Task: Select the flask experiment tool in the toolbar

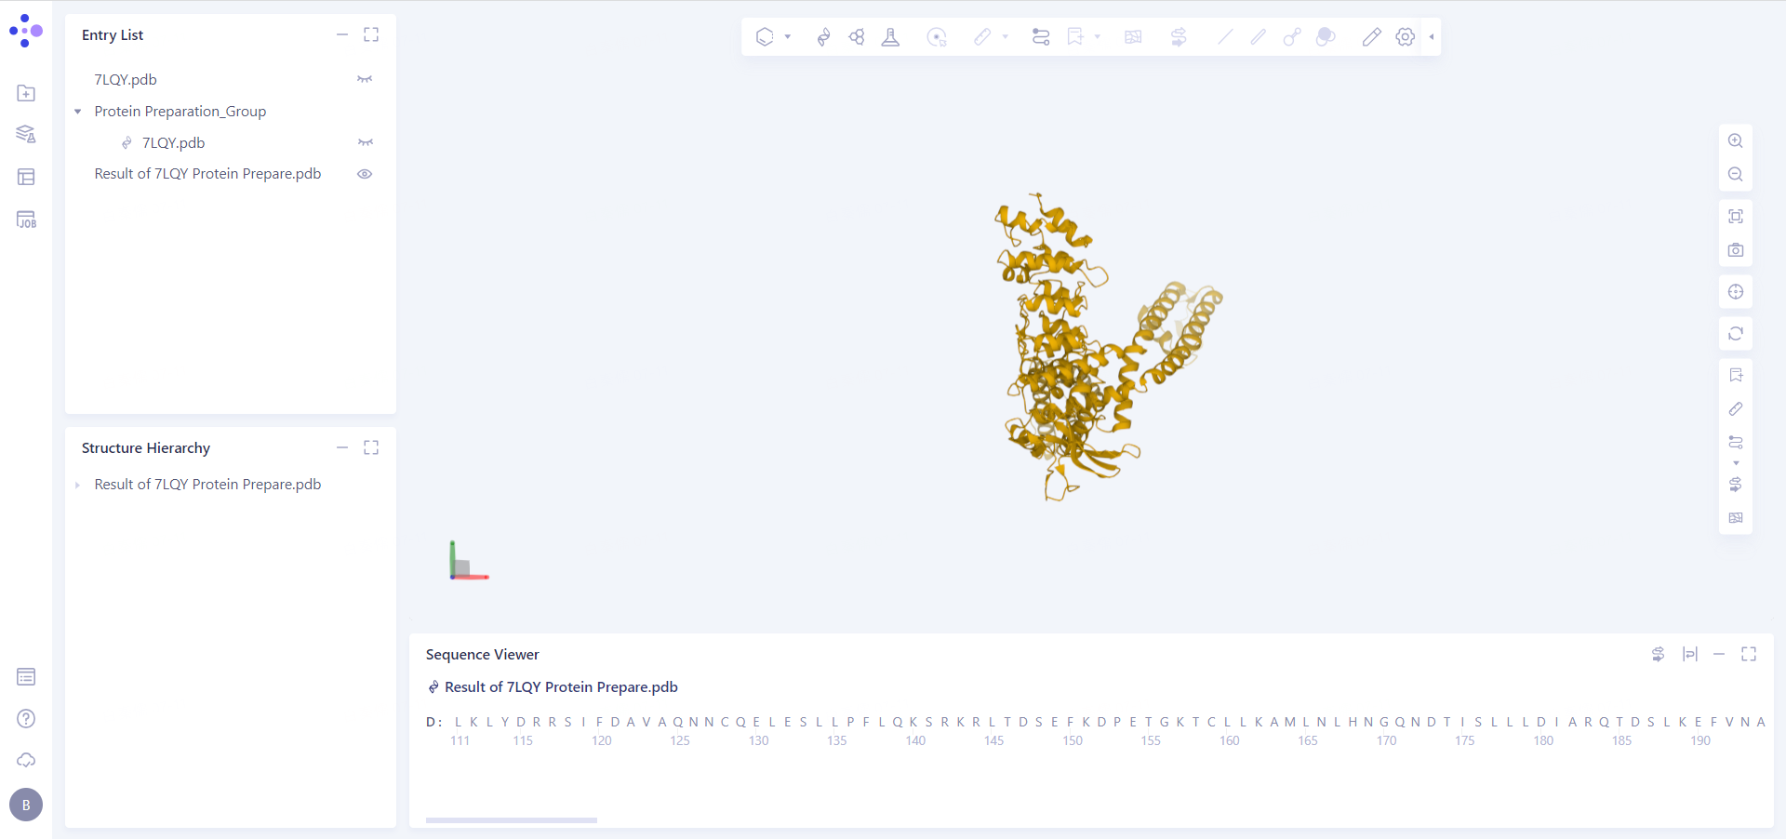Action: [891, 37]
